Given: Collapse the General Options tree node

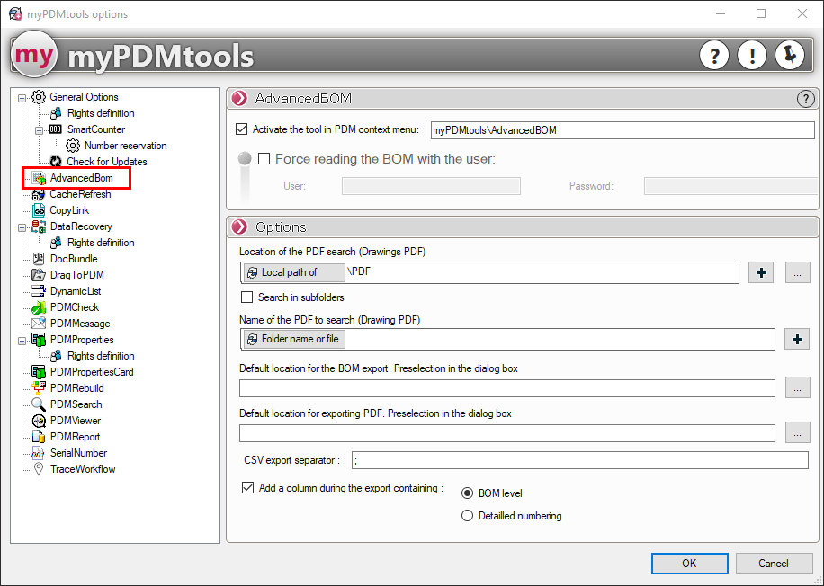Looking at the screenshot, I should pyautogui.click(x=22, y=97).
